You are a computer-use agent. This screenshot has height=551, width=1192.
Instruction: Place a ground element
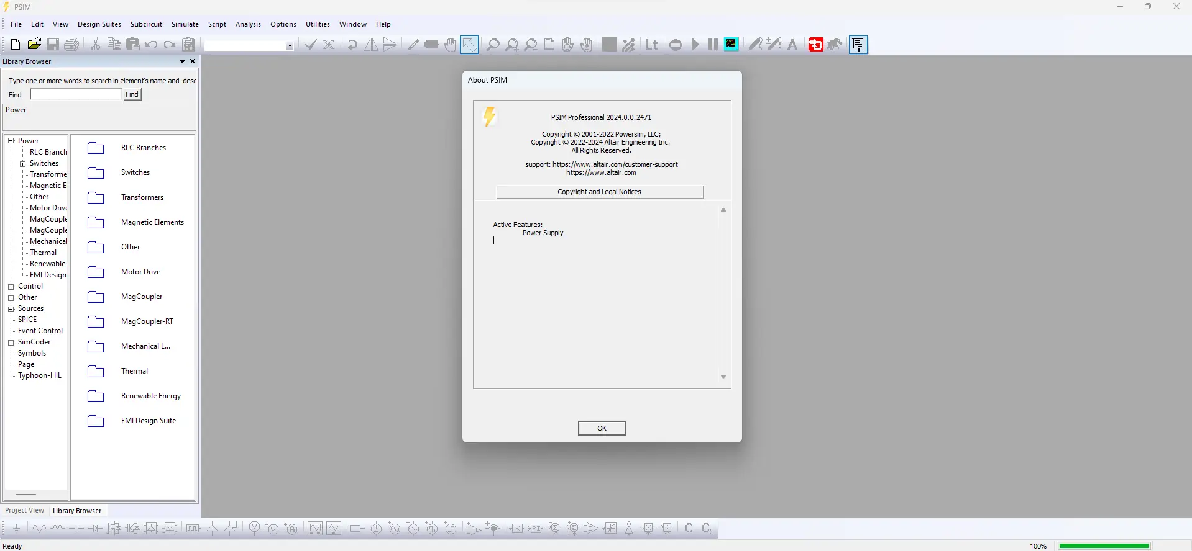coord(16,529)
